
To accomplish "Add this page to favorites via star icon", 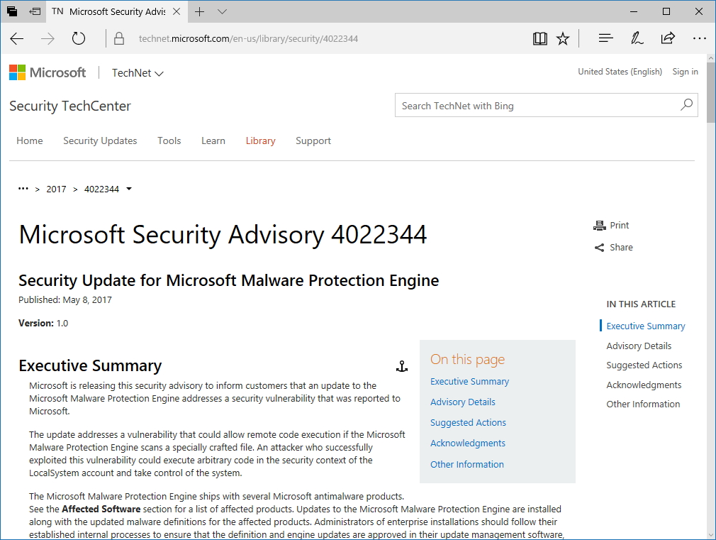I will pyautogui.click(x=562, y=38).
